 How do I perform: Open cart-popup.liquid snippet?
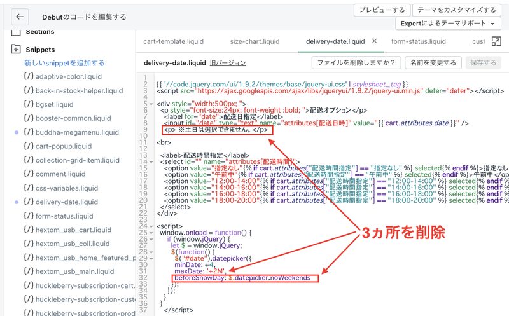pyautogui.click(x=64, y=146)
